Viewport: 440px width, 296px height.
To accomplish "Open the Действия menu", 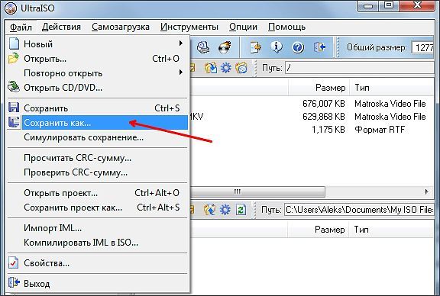I will pyautogui.click(x=61, y=27).
